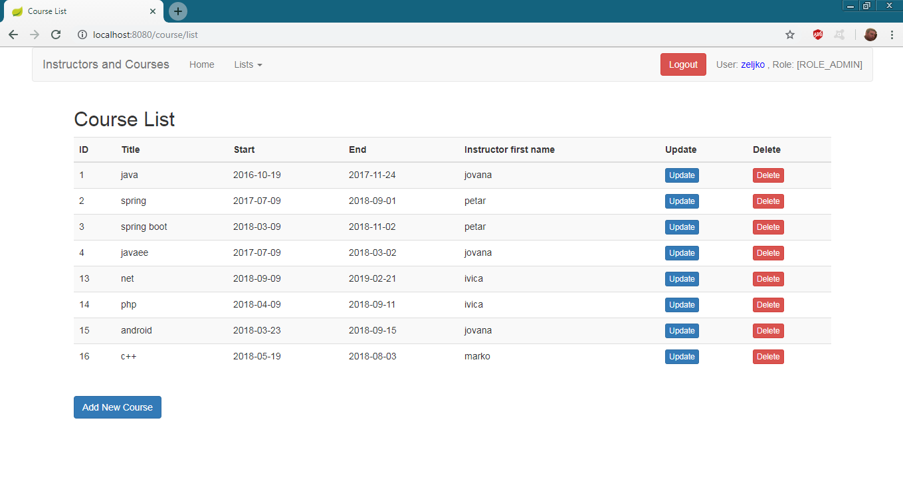
Task: Click site info icon in address bar
Action: click(82, 35)
